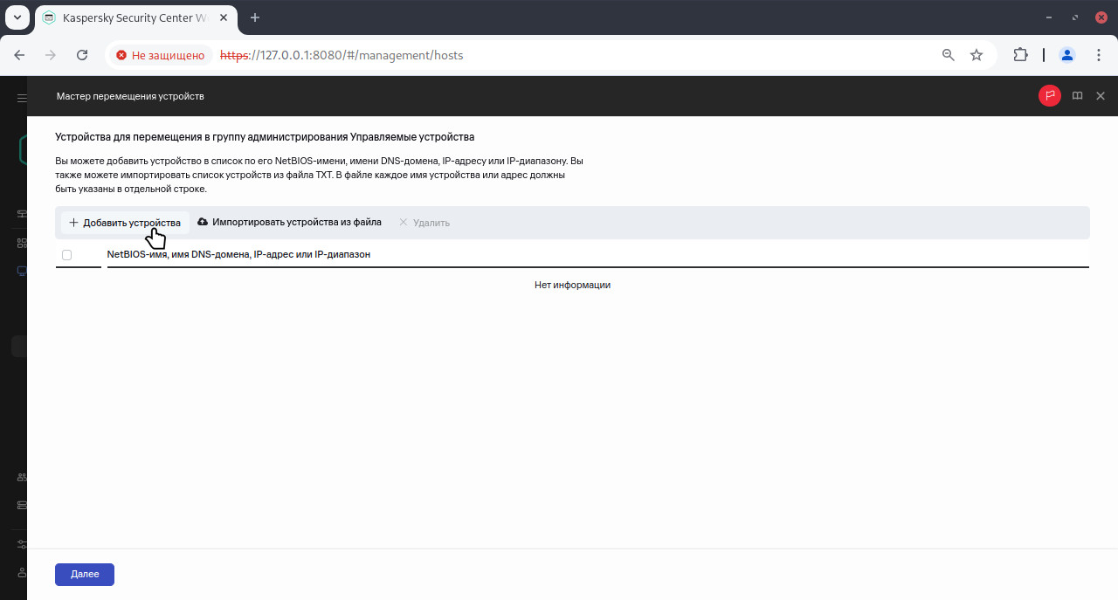Open a new browser tab
Viewport: 1118px width, 600px height.
pyautogui.click(x=255, y=17)
